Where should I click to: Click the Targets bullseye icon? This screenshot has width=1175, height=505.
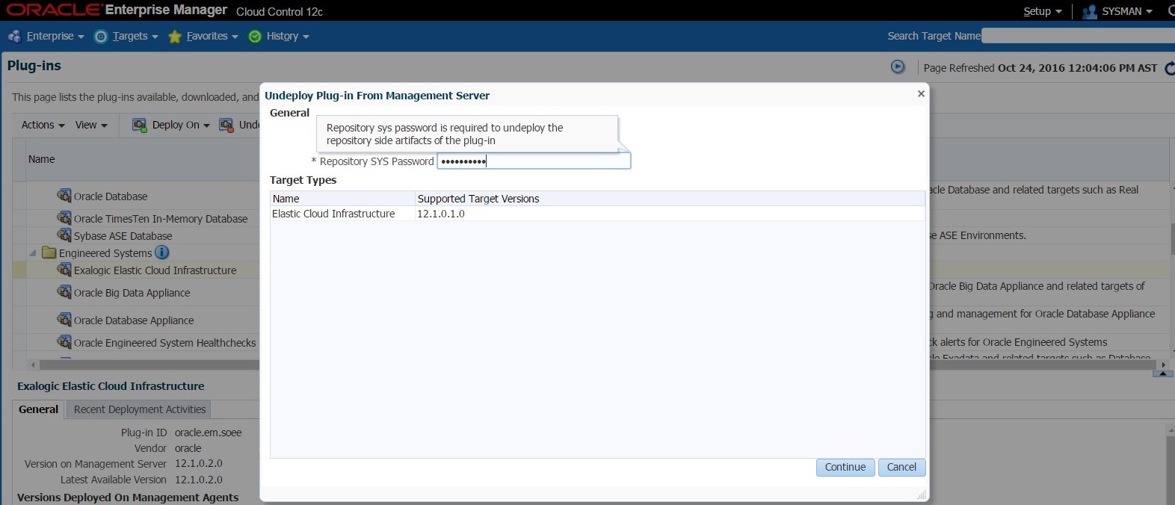tap(101, 37)
